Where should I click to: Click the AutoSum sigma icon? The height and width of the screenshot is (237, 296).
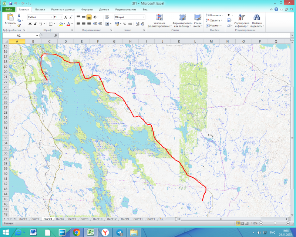coord(229,15)
